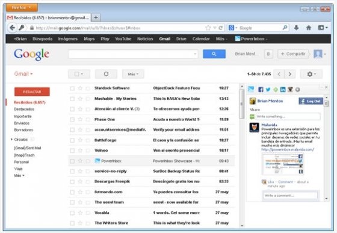Tick the Velneo email checkbox
This screenshot has height=233, width=337.
[x=72, y=151]
